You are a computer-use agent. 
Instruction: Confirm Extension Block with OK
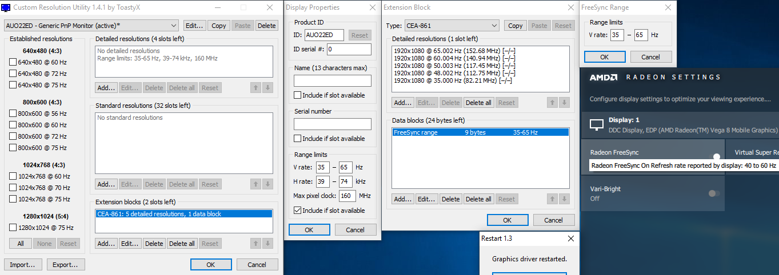508,220
